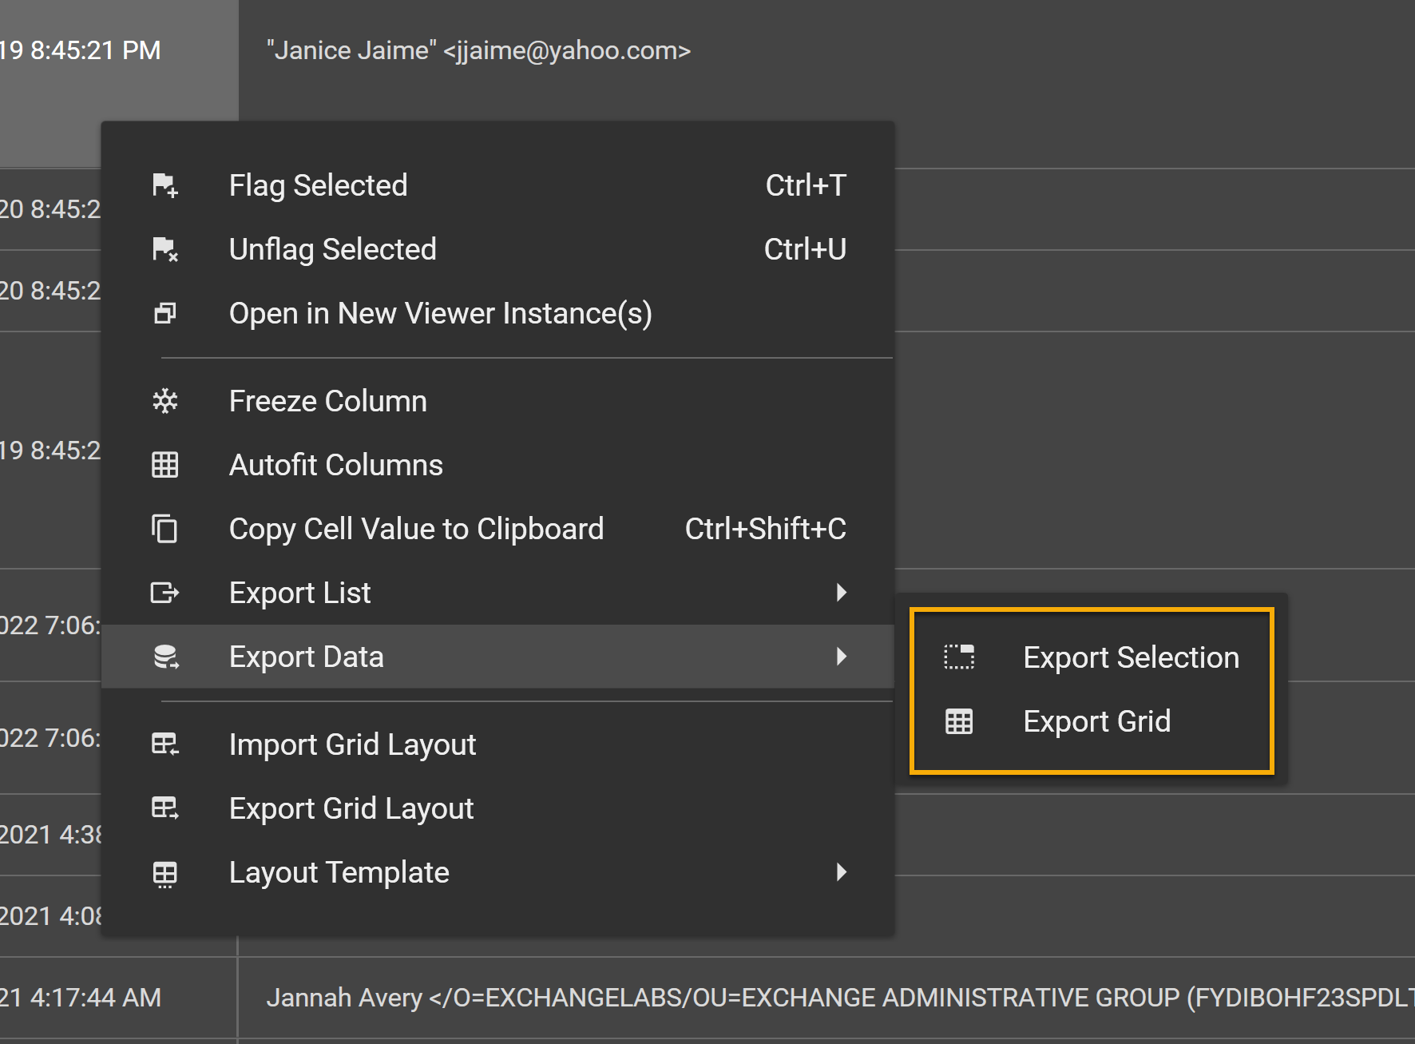Select Copy Cell Value to Clipboard
This screenshot has width=1415, height=1044.
click(x=416, y=529)
